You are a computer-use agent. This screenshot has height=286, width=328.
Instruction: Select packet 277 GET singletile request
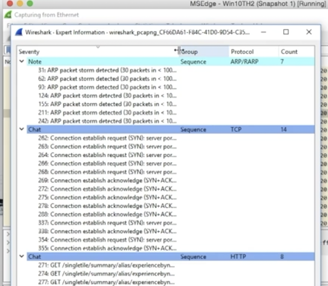pos(106,282)
